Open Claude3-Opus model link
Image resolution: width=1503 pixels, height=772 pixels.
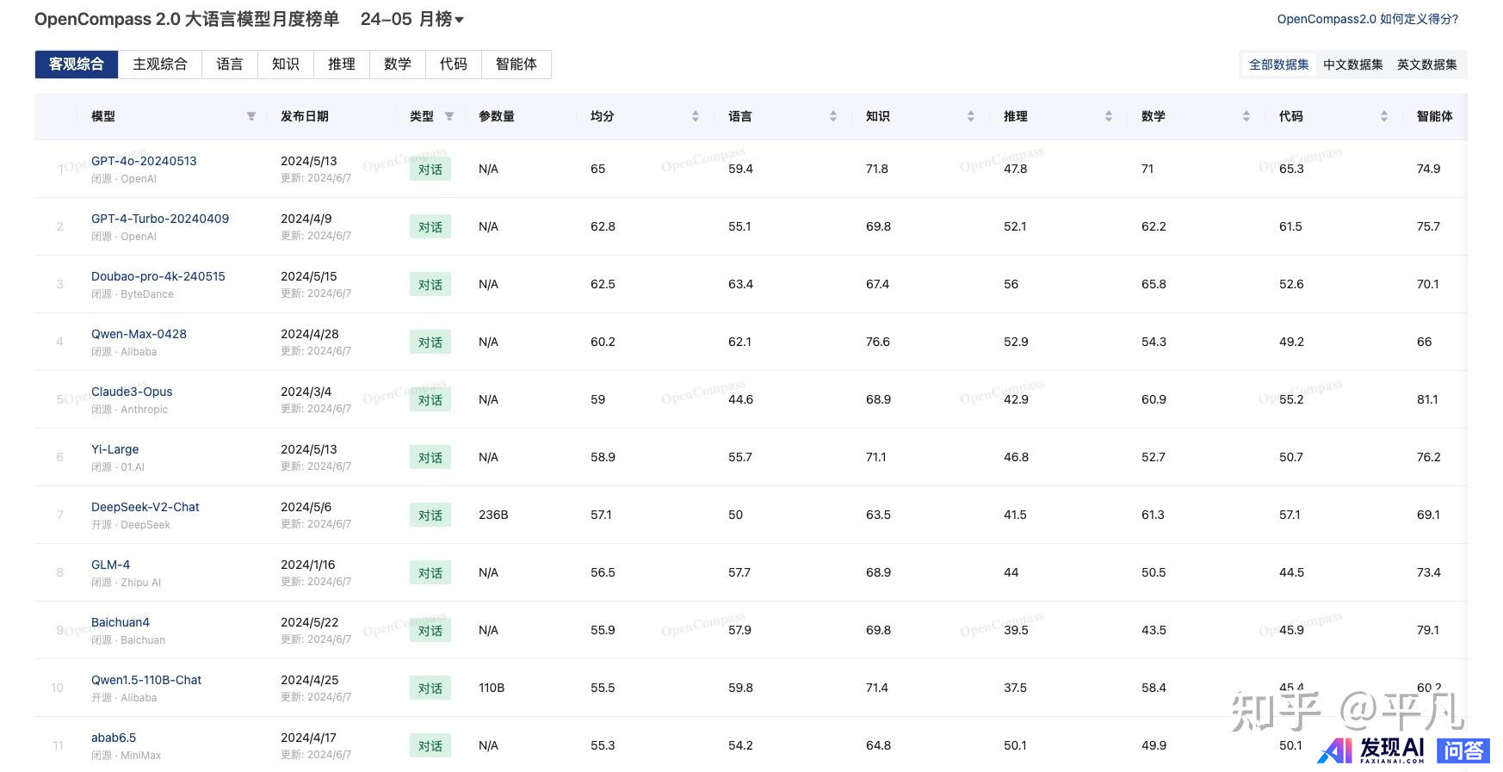point(132,392)
